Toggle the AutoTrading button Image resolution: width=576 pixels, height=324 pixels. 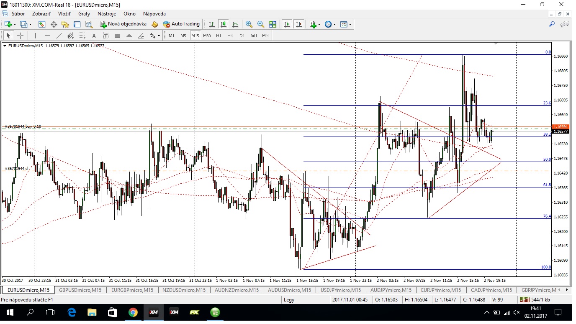coord(182,24)
